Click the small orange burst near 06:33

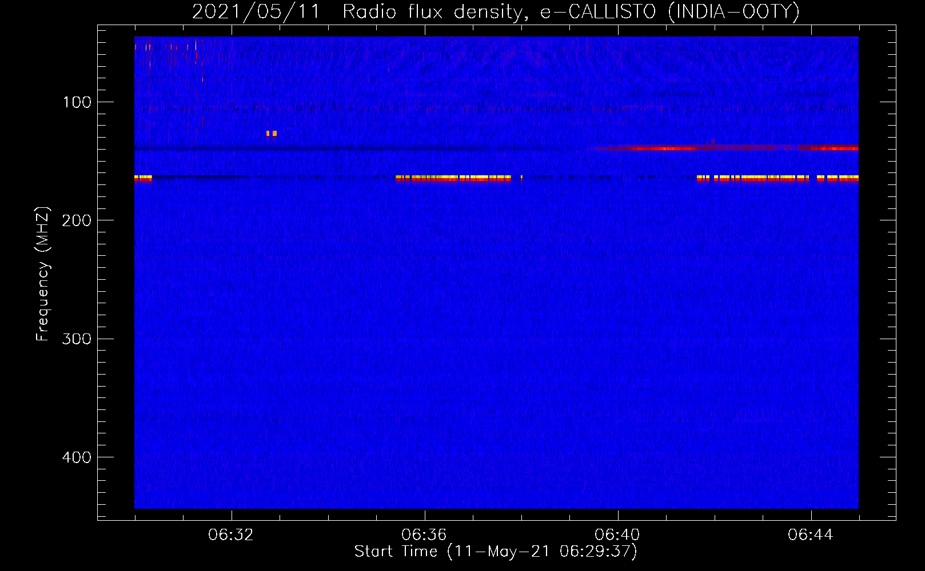point(272,134)
